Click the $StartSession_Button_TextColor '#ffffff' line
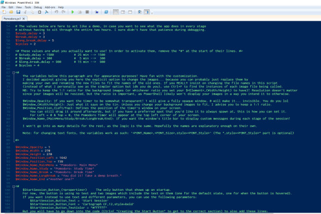The image size is (321, 214). coord(68,207)
